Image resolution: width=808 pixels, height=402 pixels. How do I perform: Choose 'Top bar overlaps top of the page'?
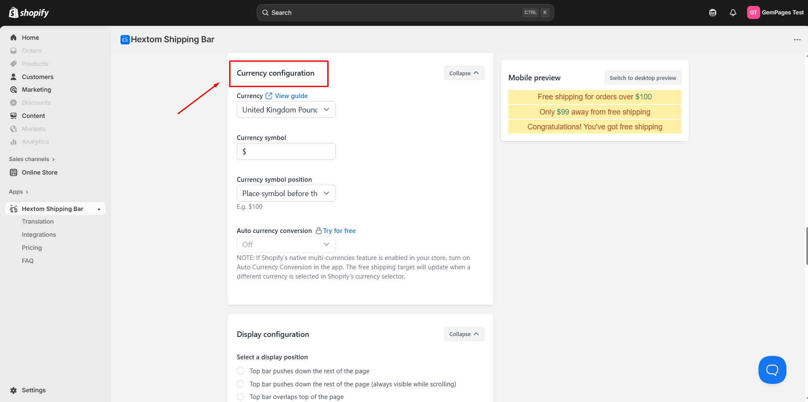241,397
